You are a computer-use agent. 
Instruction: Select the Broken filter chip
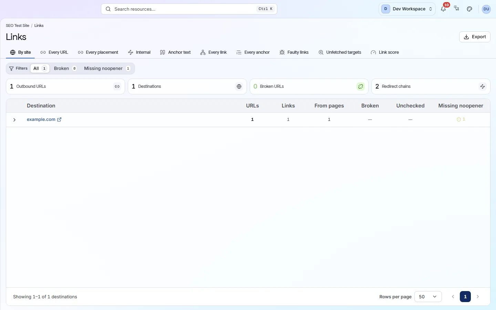(65, 69)
